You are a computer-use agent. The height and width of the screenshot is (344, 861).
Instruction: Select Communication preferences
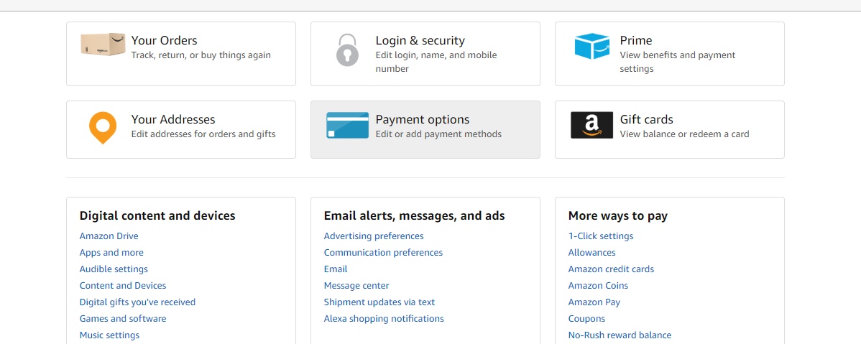click(x=383, y=253)
